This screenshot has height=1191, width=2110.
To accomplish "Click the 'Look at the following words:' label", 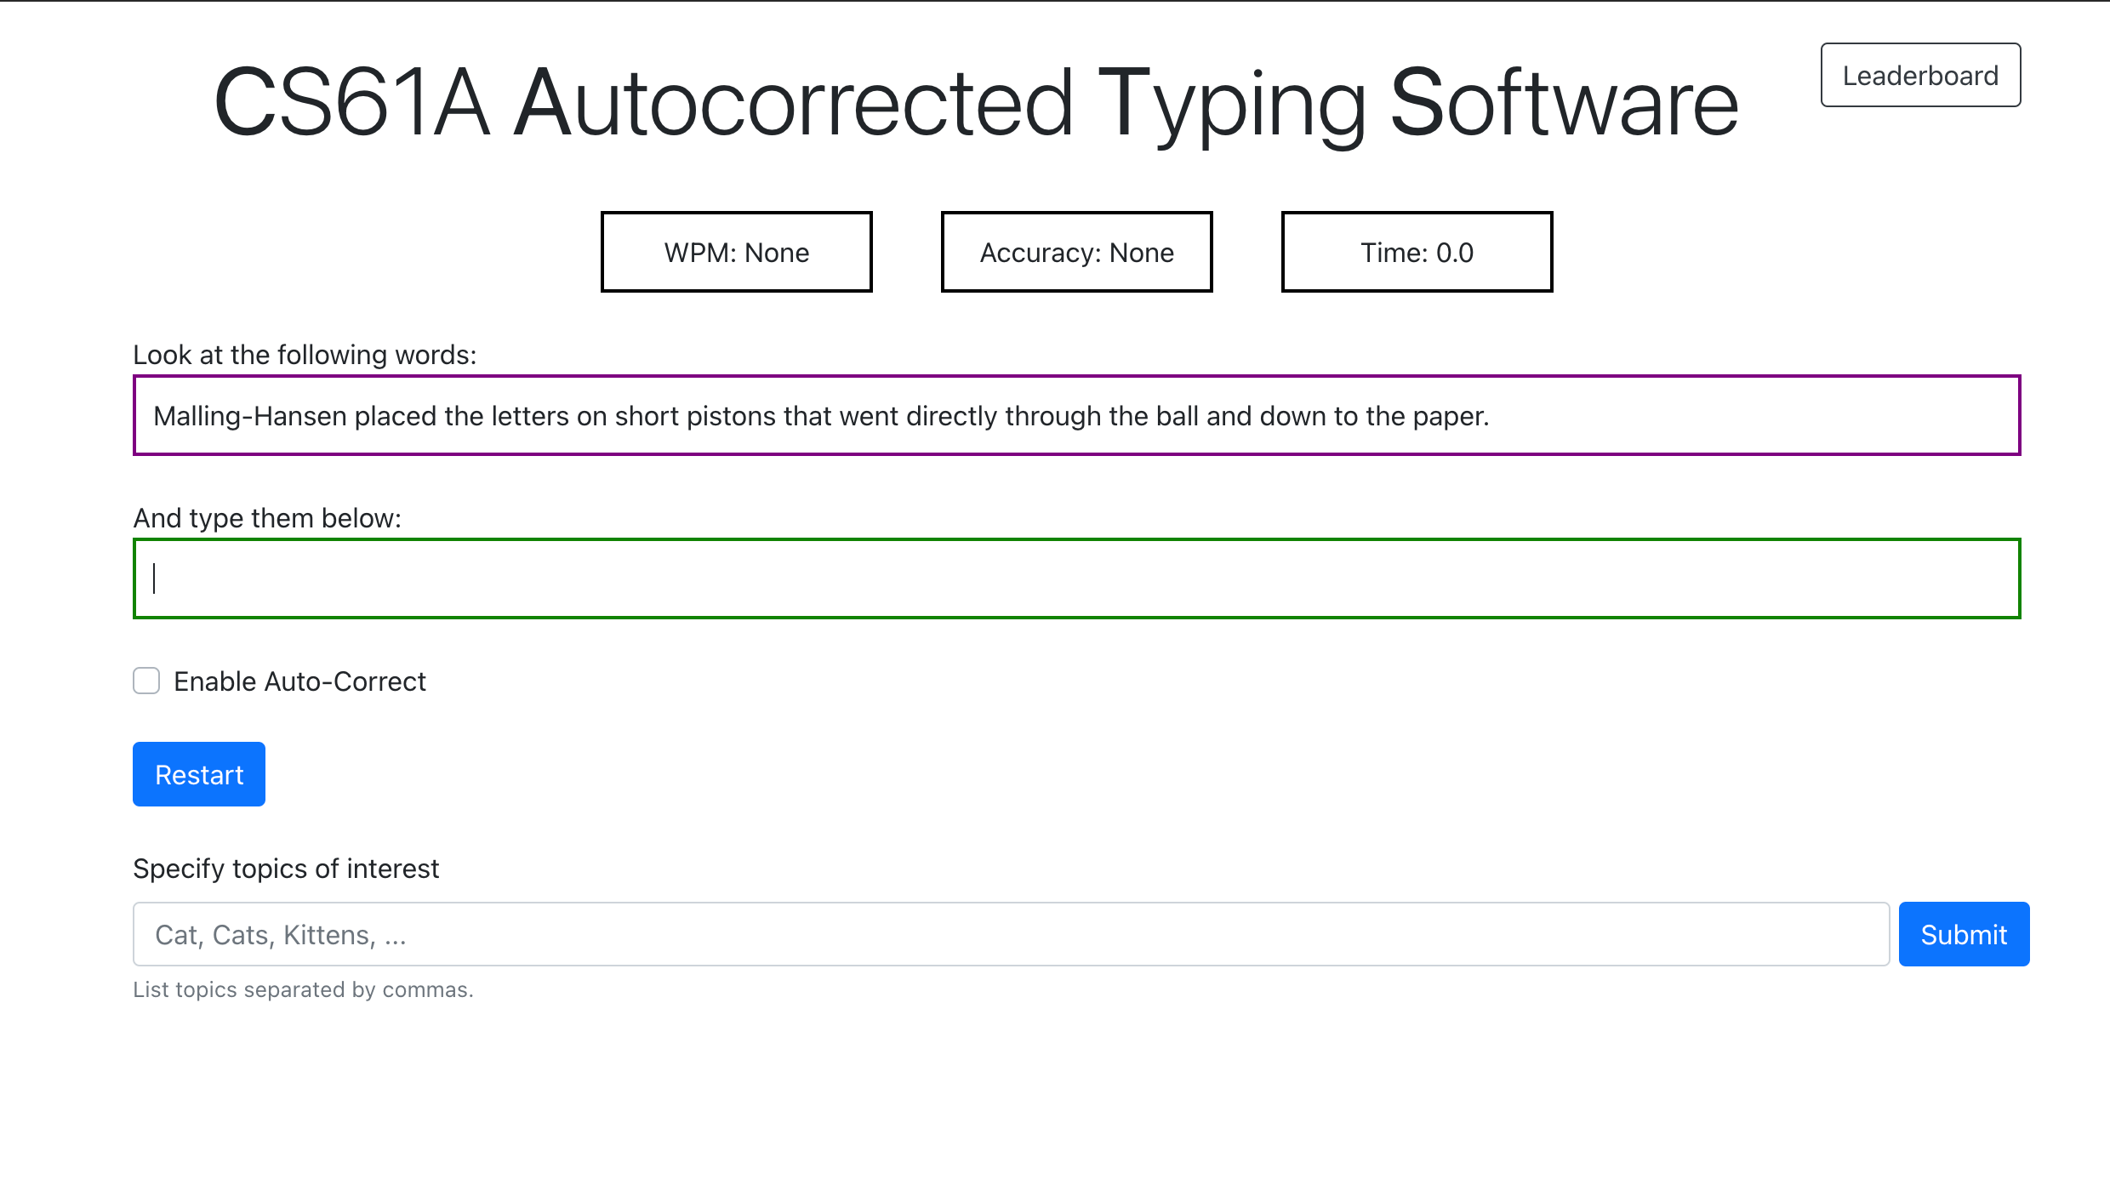I will coord(305,355).
